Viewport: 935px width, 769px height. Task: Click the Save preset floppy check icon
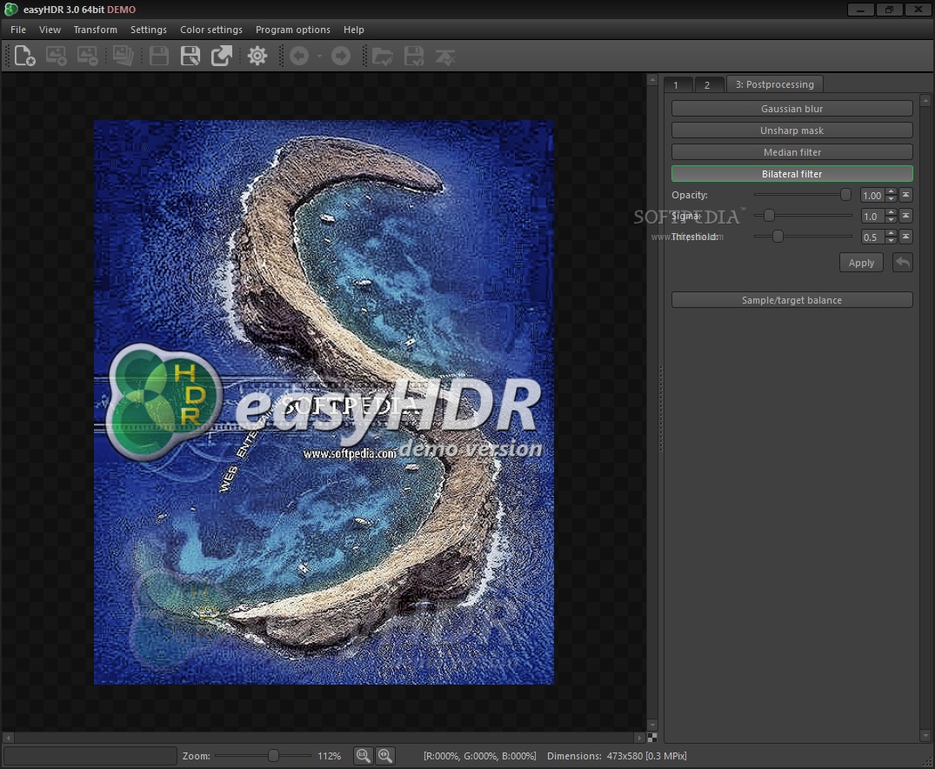tap(414, 57)
